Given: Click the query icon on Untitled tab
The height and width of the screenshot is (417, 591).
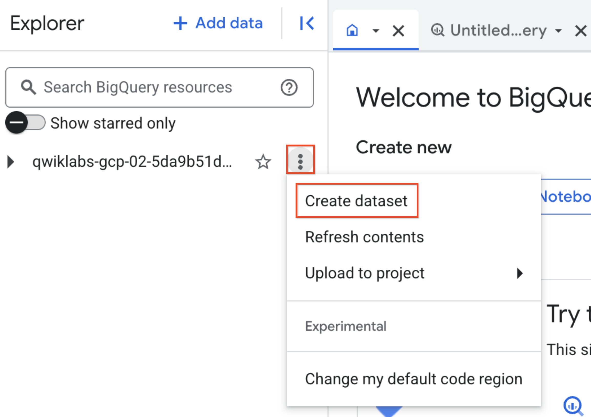Looking at the screenshot, I should coord(438,30).
